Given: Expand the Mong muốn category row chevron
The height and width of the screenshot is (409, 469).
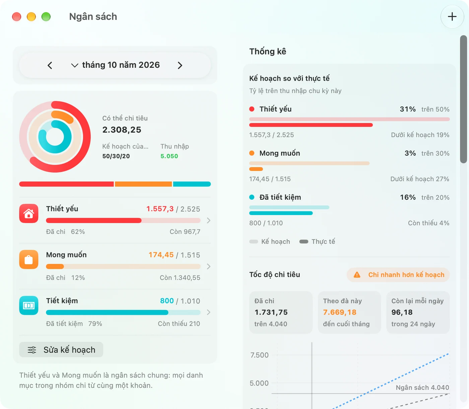Looking at the screenshot, I should (208, 266).
